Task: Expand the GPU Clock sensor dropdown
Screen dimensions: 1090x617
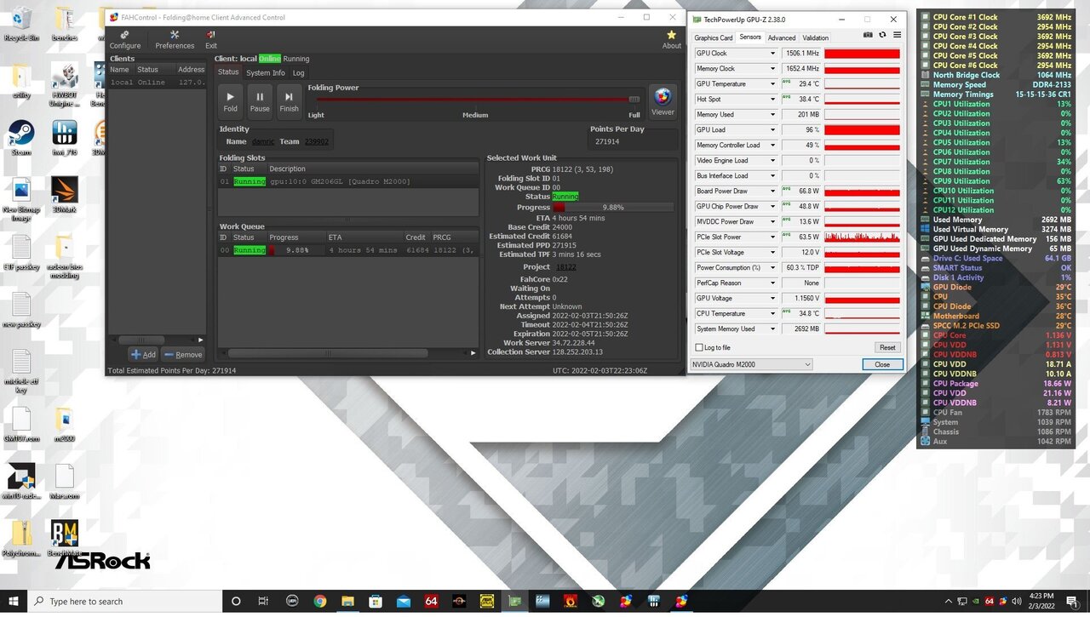Action: (773, 54)
